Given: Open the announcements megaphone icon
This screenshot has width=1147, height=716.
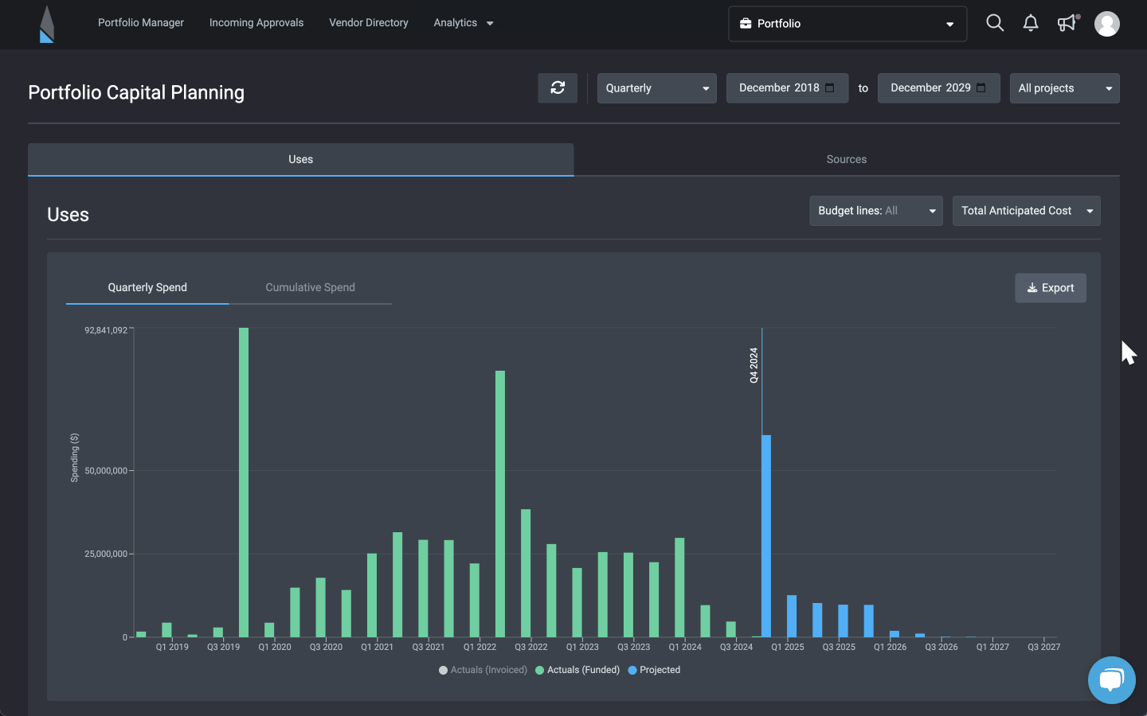Looking at the screenshot, I should (1067, 23).
